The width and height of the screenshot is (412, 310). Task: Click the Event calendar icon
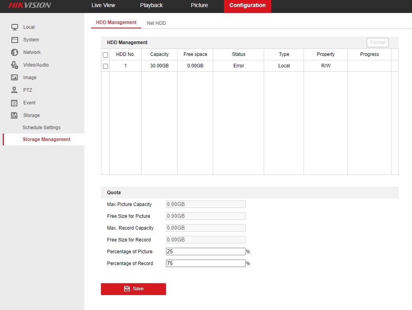[15, 103]
